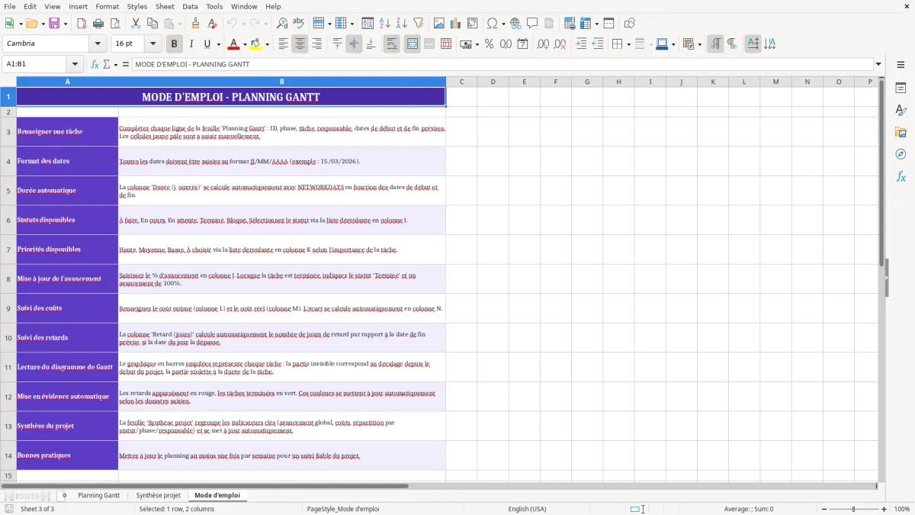
Task: Click Increase Indent icon
Action: [x=581, y=44]
